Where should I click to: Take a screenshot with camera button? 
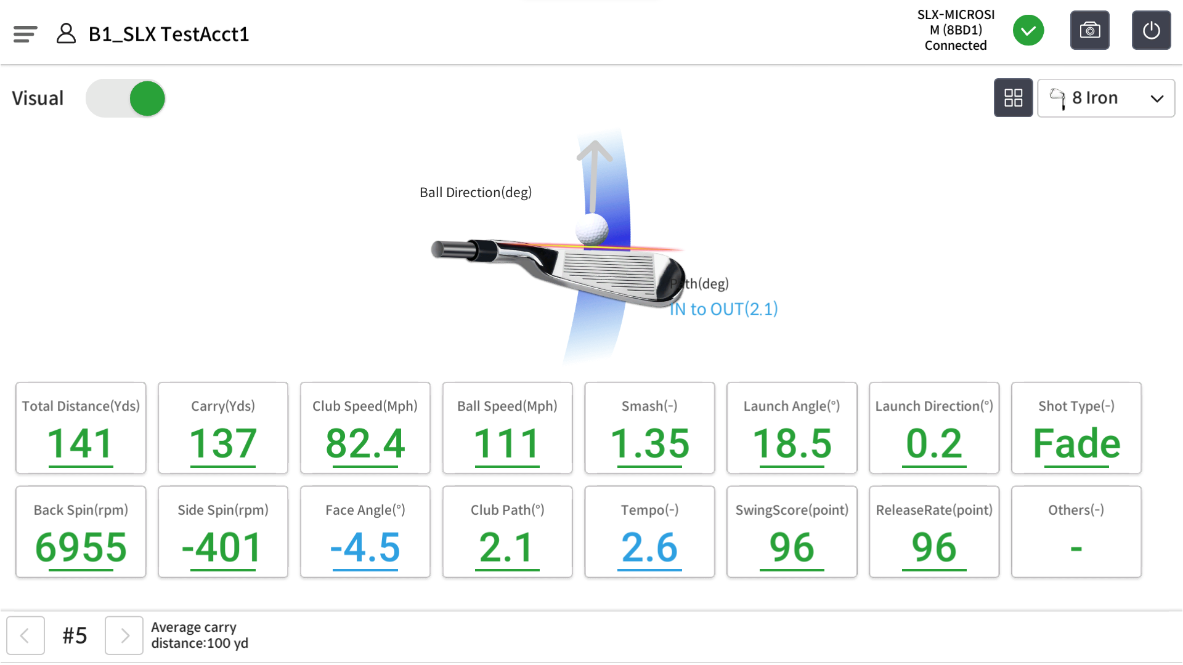[1089, 30]
